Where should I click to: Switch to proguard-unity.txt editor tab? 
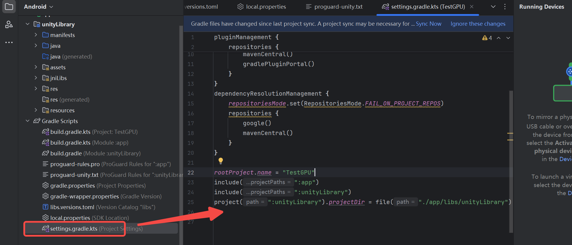click(334, 7)
